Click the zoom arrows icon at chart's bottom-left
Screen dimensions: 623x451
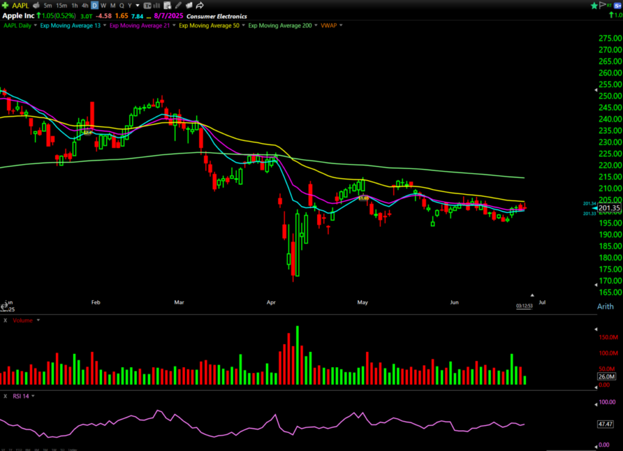(4, 306)
